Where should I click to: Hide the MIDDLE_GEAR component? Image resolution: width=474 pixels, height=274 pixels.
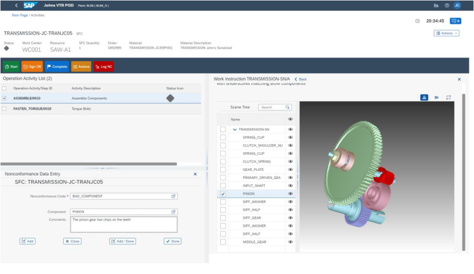[290, 242]
